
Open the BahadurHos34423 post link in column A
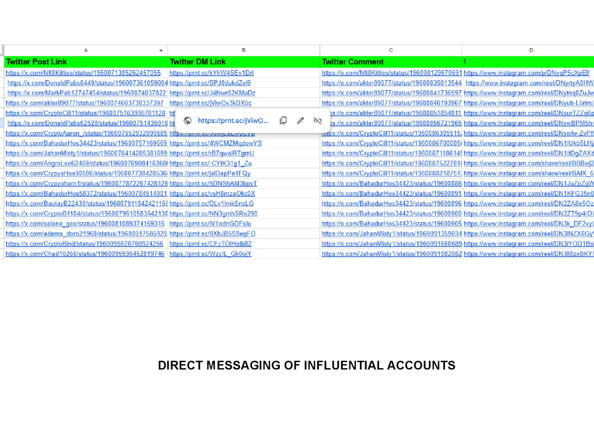click(x=86, y=143)
